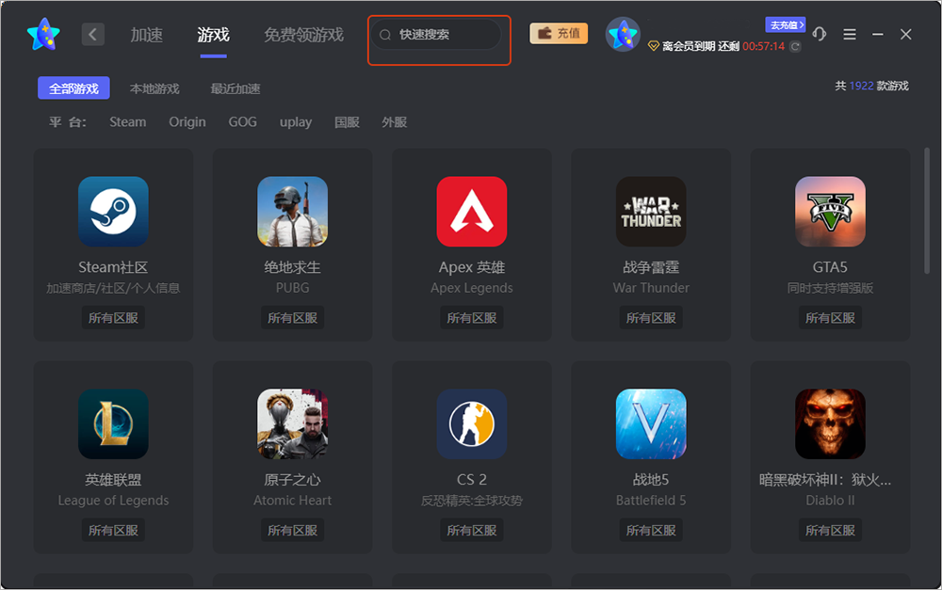
Task: Click the diamond membership icon
Action: pos(654,46)
